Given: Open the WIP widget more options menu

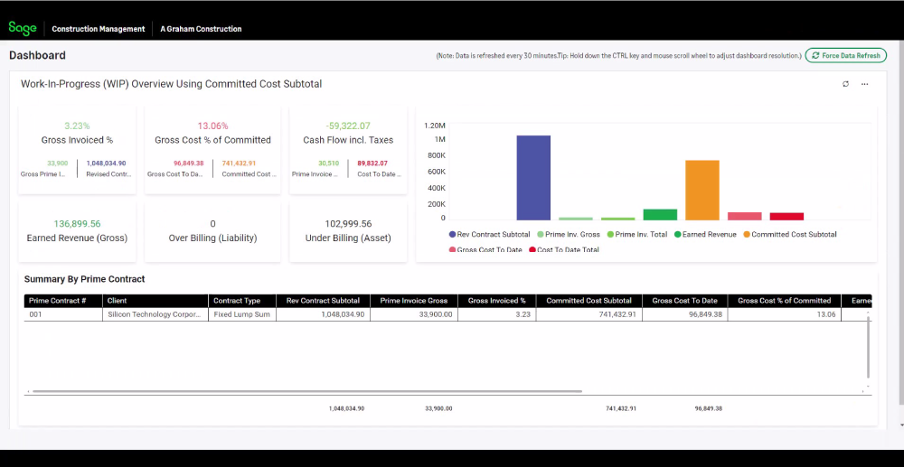Looking at the screenshot, I should click(x=864, y=84).
